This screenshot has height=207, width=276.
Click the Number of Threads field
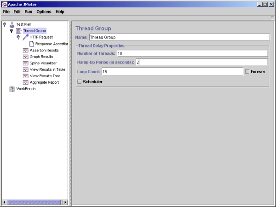pyautogui.click(x=192, y=53)
